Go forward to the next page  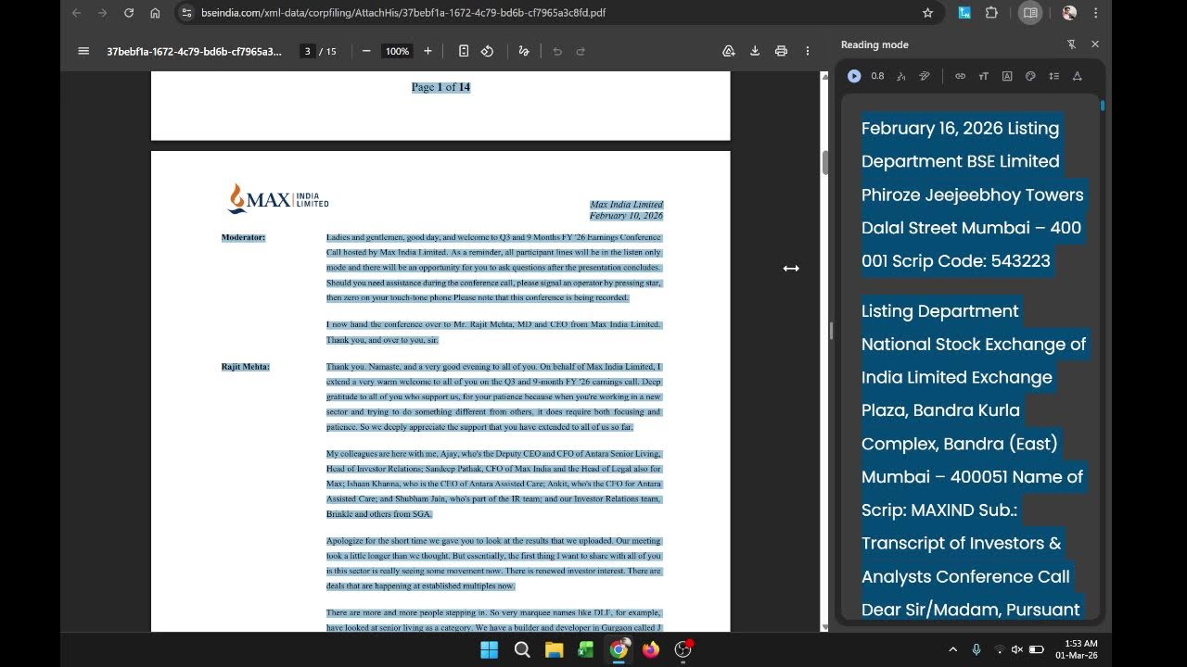click(103, 13)
